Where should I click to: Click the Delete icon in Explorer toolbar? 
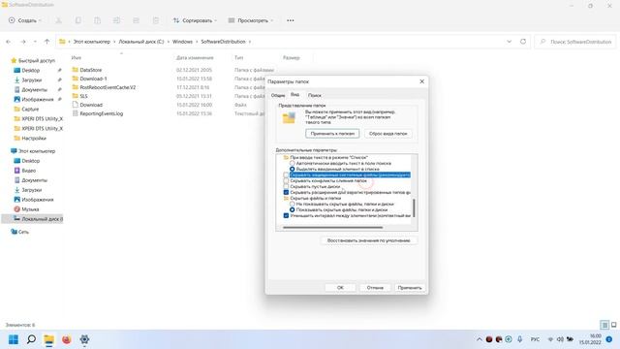click(155, 20)
